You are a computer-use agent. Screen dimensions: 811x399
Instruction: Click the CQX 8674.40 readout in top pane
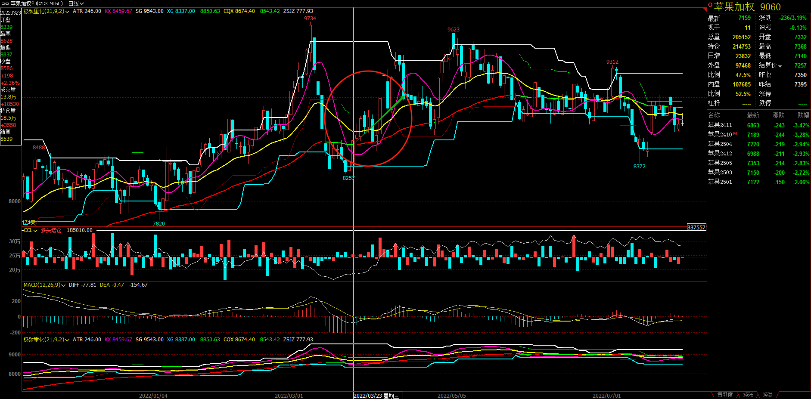click(x=239, y=11)
